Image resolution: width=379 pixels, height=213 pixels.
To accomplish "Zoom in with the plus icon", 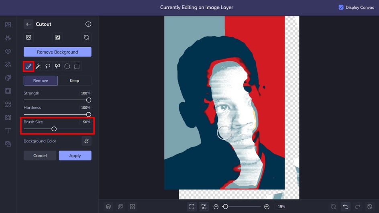I will point(267,207).
